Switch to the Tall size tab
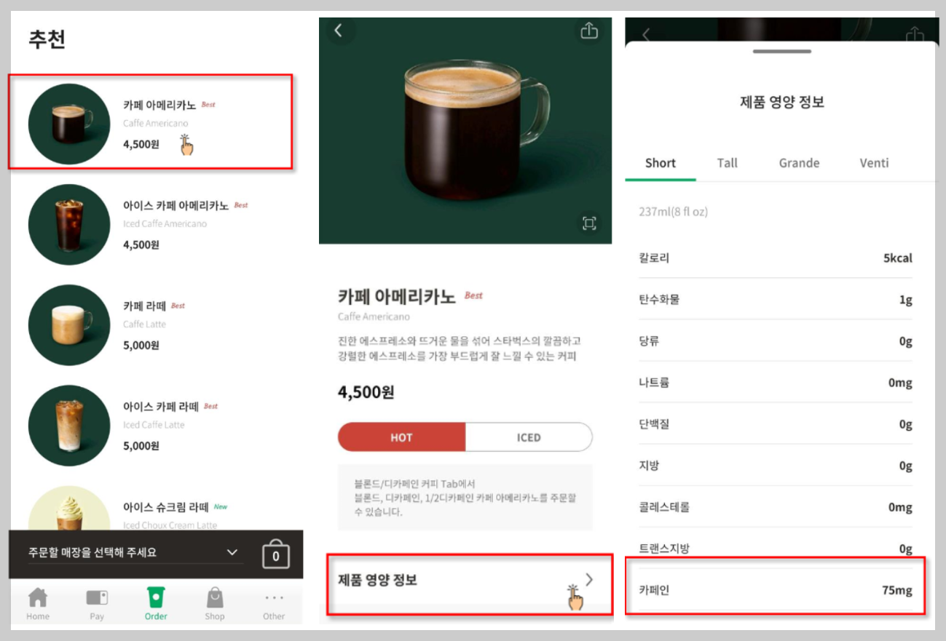The width and height of the screenshot is (946, 641). 728,163
